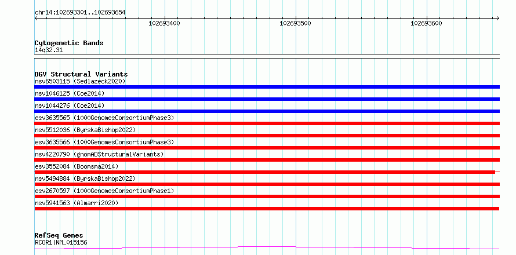Click the nsv5941563 (Almarri2020) red bar

tap(267, 209)
